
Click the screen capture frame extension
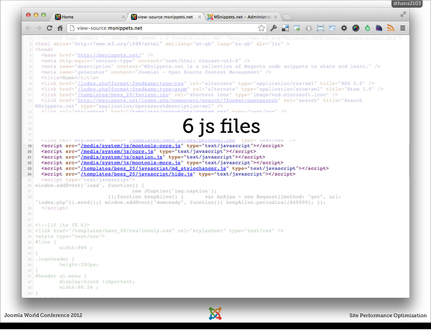pos(321,28)
